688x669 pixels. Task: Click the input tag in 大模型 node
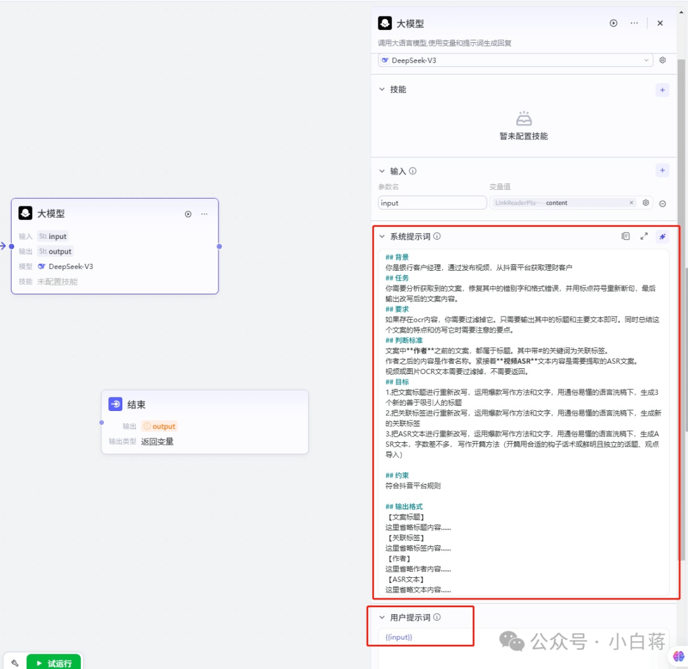[53, 236]
